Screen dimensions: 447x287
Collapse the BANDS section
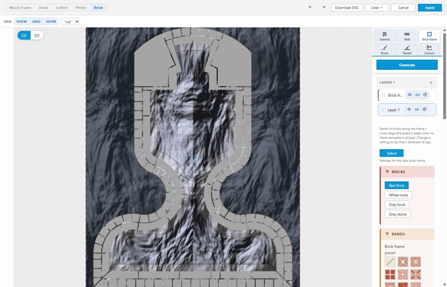coord(407,234)
